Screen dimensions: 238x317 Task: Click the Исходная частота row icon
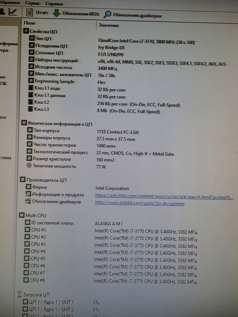(31, 66)
